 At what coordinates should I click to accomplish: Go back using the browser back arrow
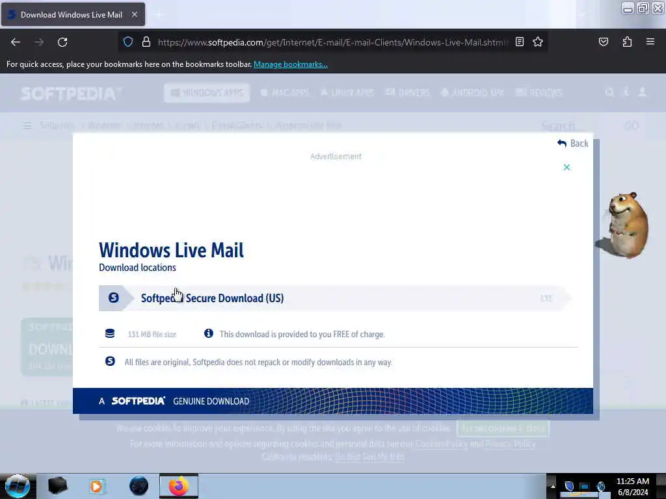click(16, 42)
